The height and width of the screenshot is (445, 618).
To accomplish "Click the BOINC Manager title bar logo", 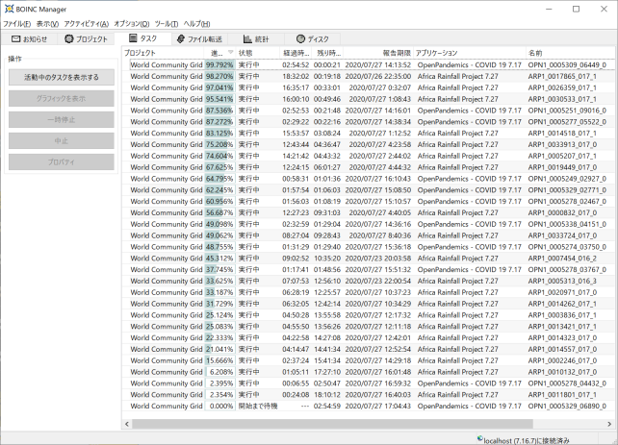I will coord(9,9).
